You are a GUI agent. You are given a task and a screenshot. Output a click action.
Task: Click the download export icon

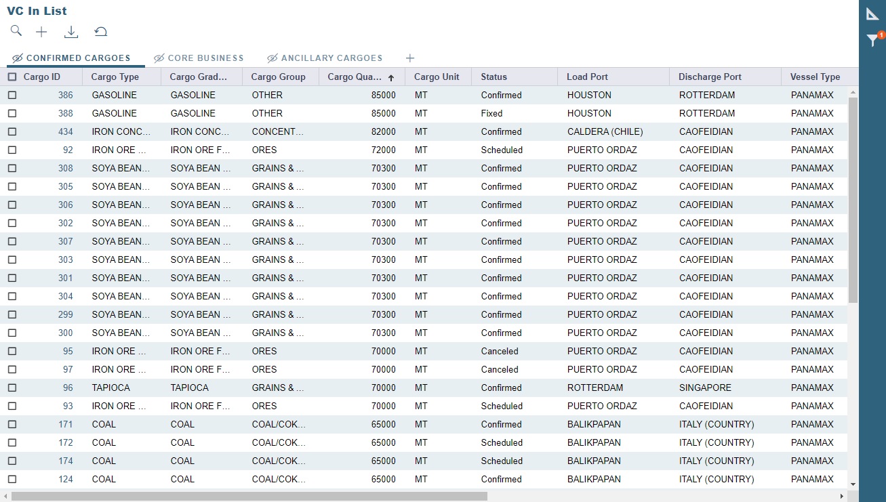(x=71, y=32)
